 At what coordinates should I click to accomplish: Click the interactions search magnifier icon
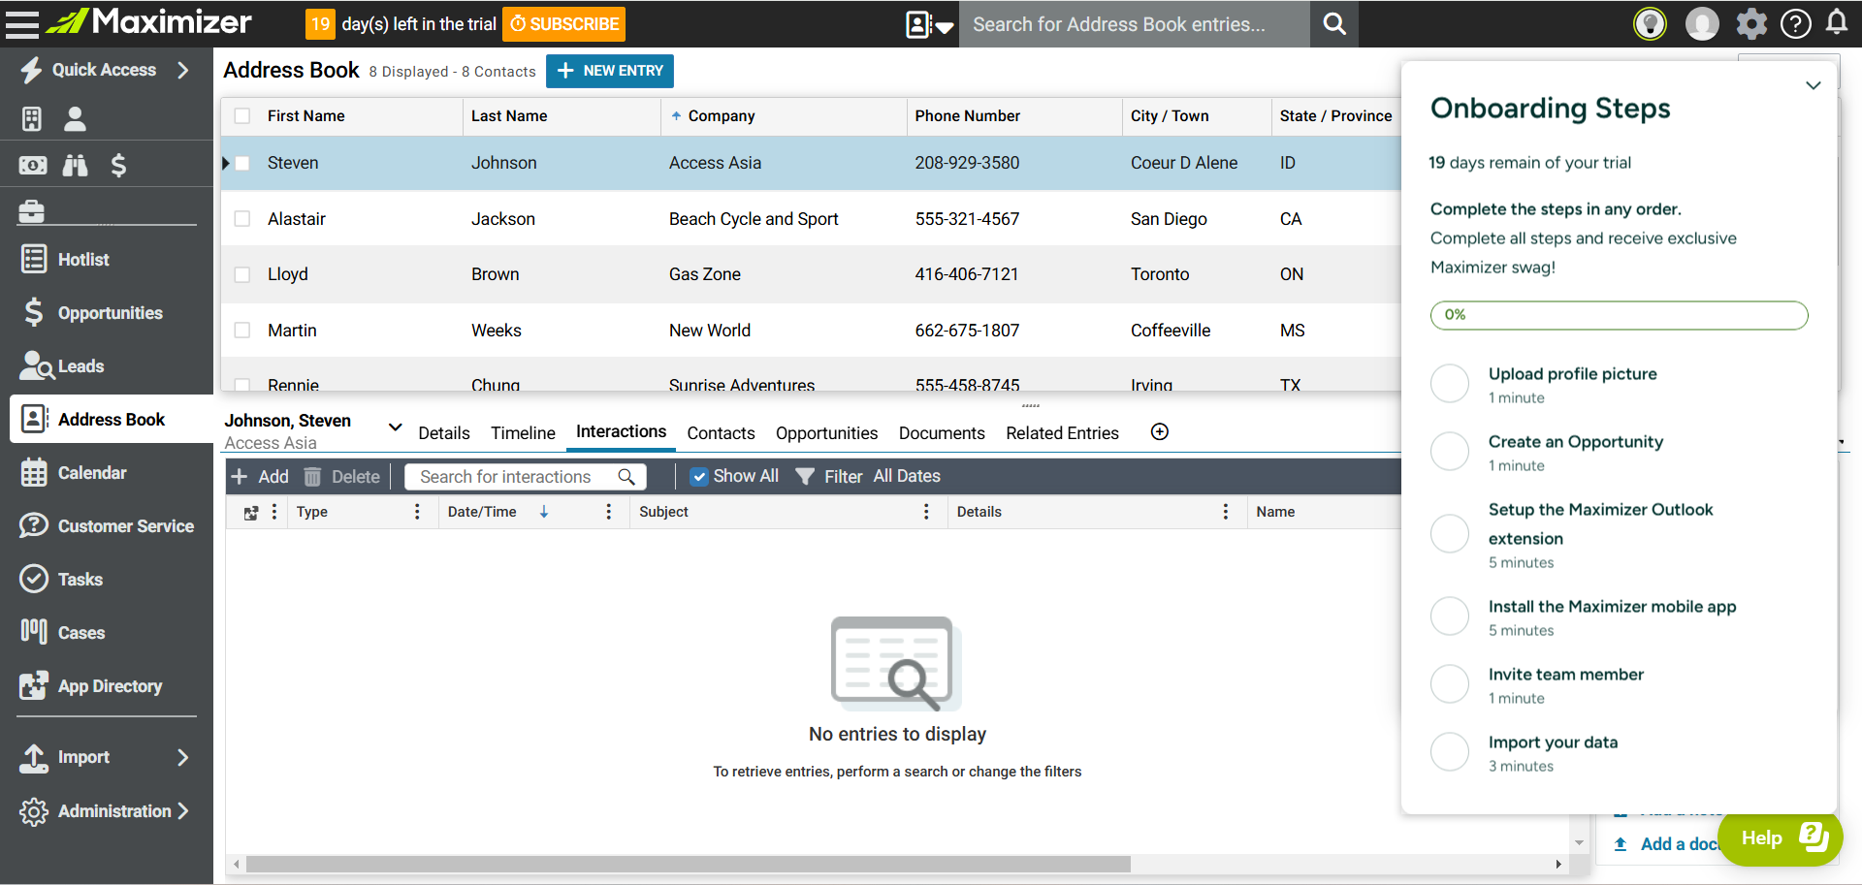(x=626, y=477)
